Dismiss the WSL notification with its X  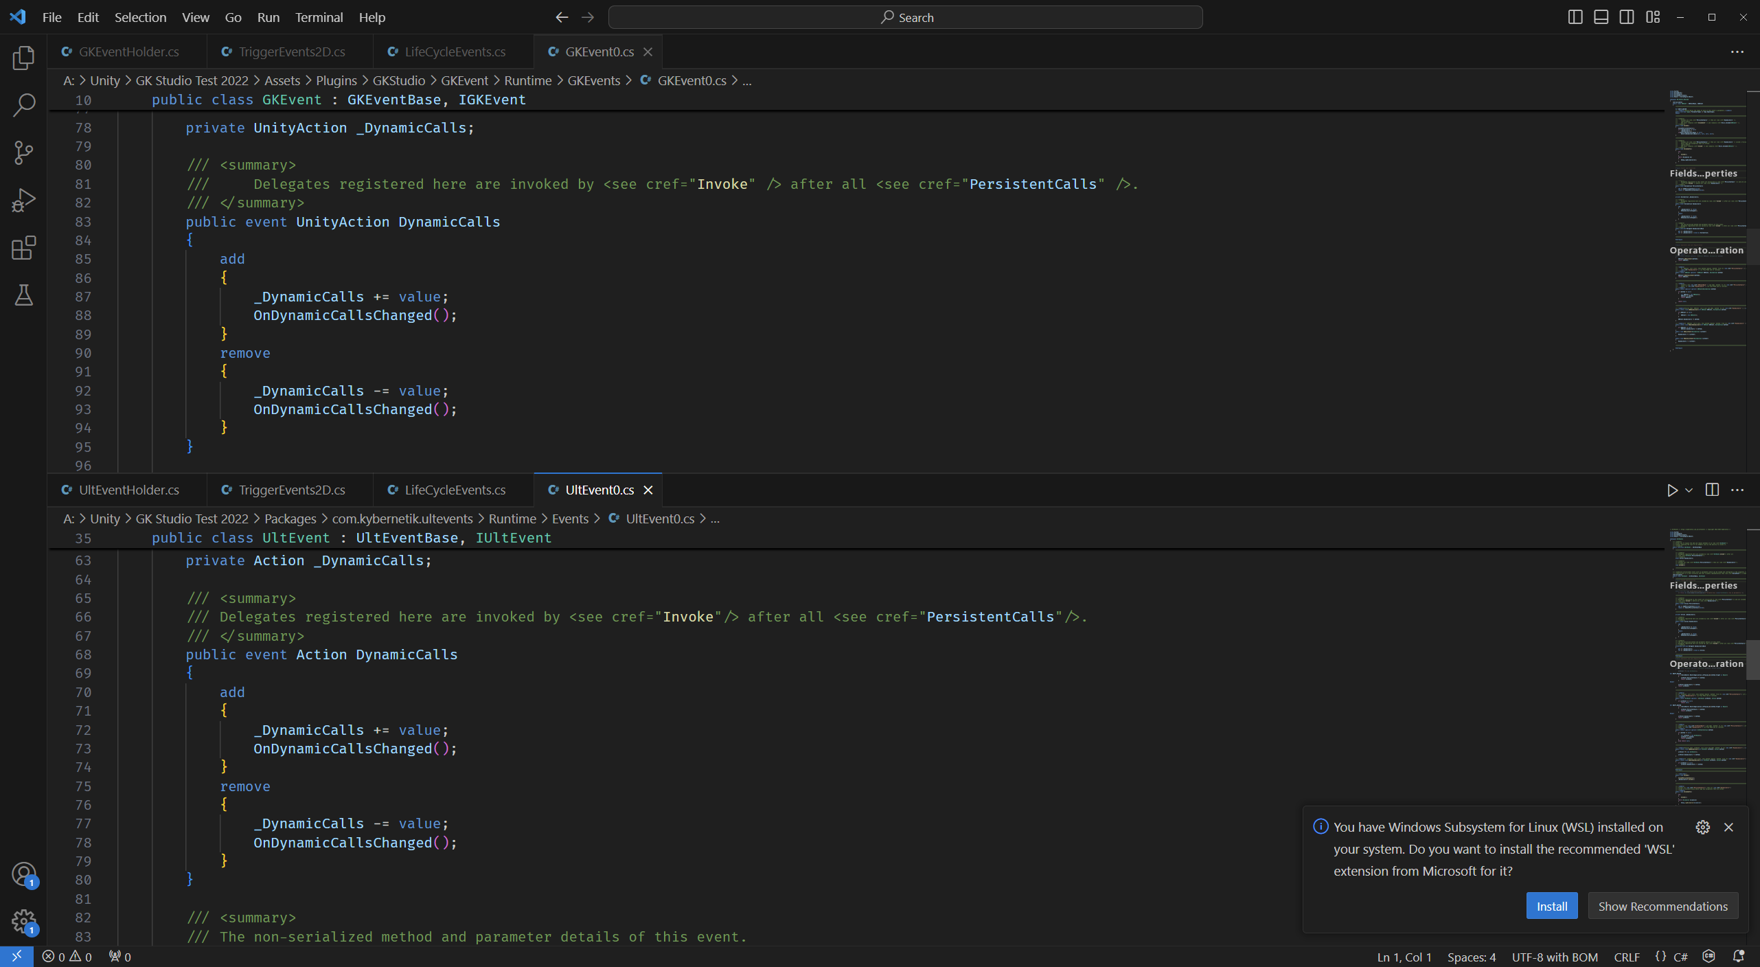click(1729, 827)
